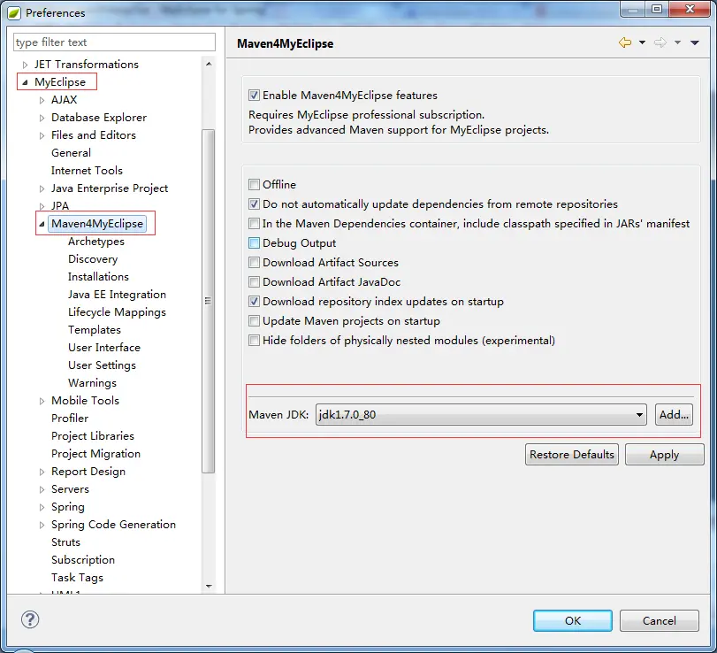Click the Preferences window title icon
The image size is (717, 653).
click(14, 12)
